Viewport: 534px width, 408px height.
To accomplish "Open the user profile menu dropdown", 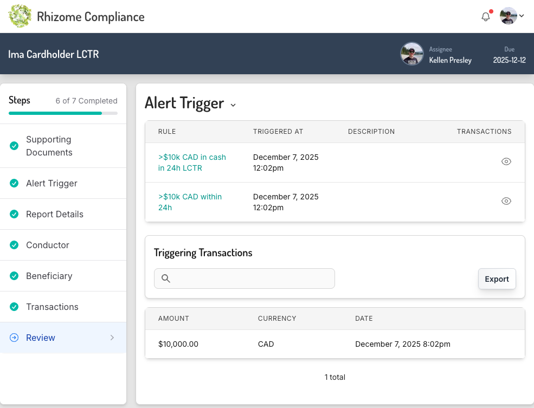I will [512, 16].
